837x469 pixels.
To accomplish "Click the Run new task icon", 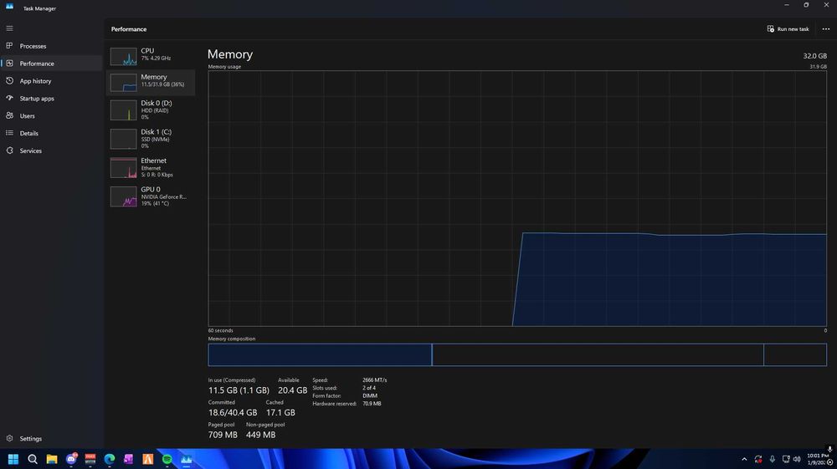I will pos(770,28).
